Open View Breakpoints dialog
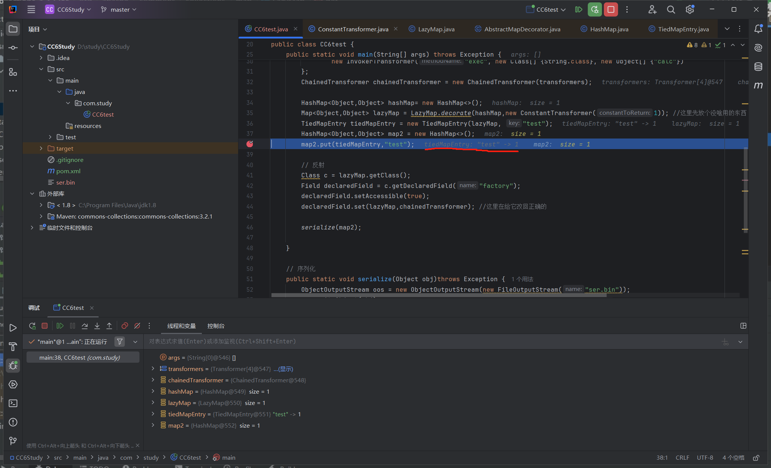771x468 pixels. pyautogui.click(x=125, y=326)
